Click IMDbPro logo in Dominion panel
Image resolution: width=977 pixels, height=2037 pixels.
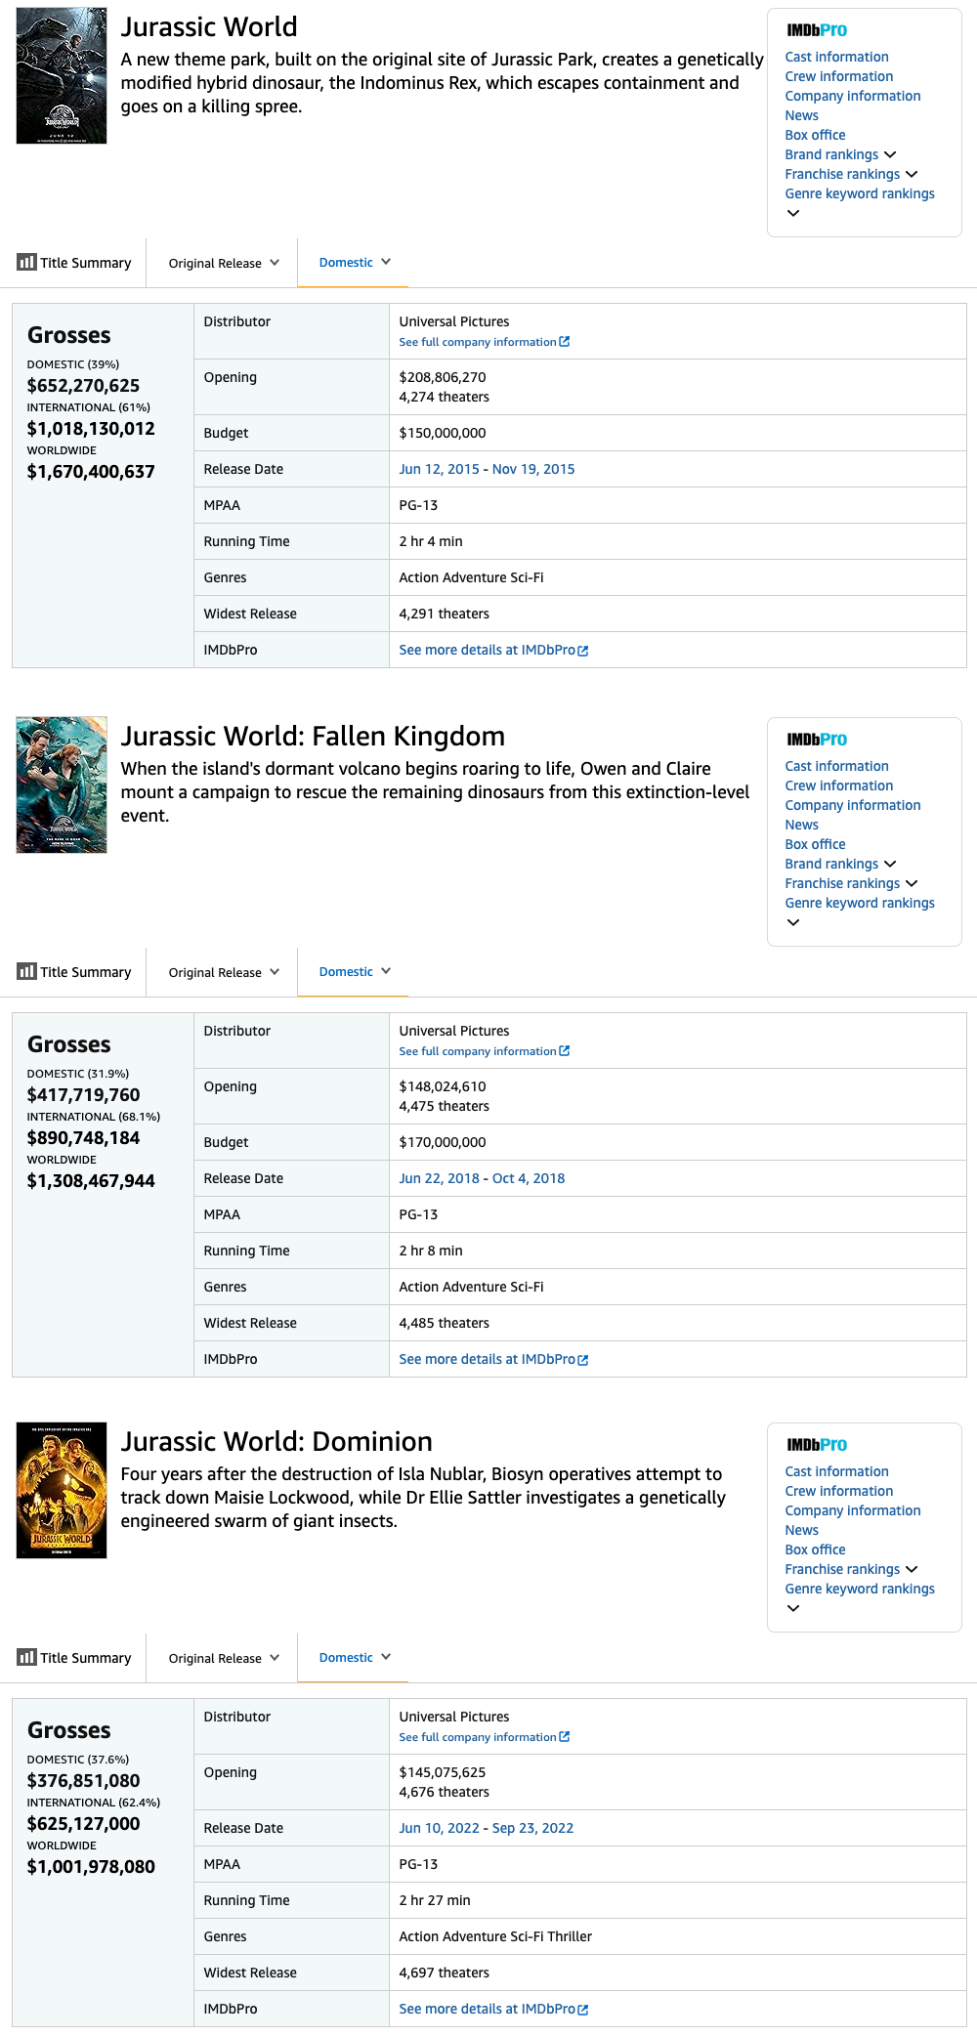click(817, 1445)
